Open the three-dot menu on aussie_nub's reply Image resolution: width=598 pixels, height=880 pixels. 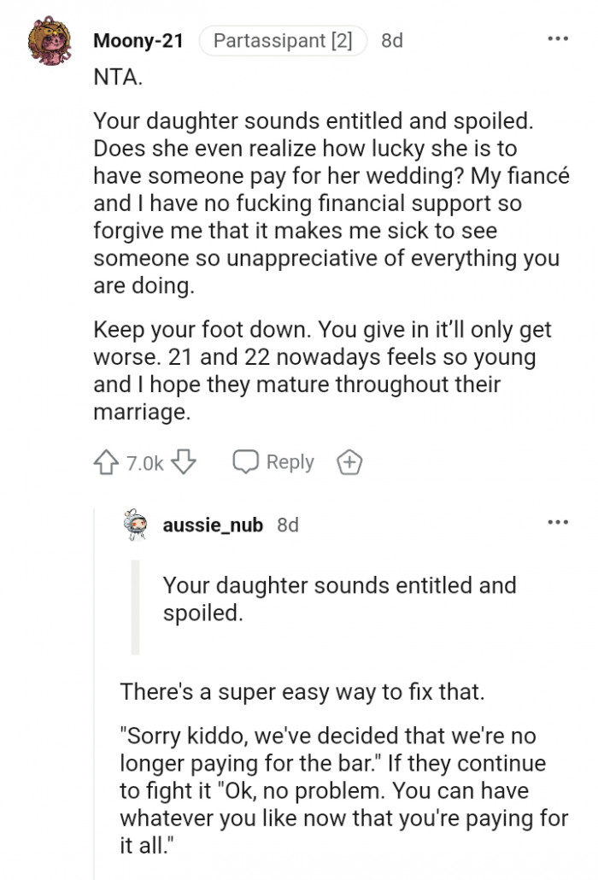pyautogui.click(x=558, y=522)
